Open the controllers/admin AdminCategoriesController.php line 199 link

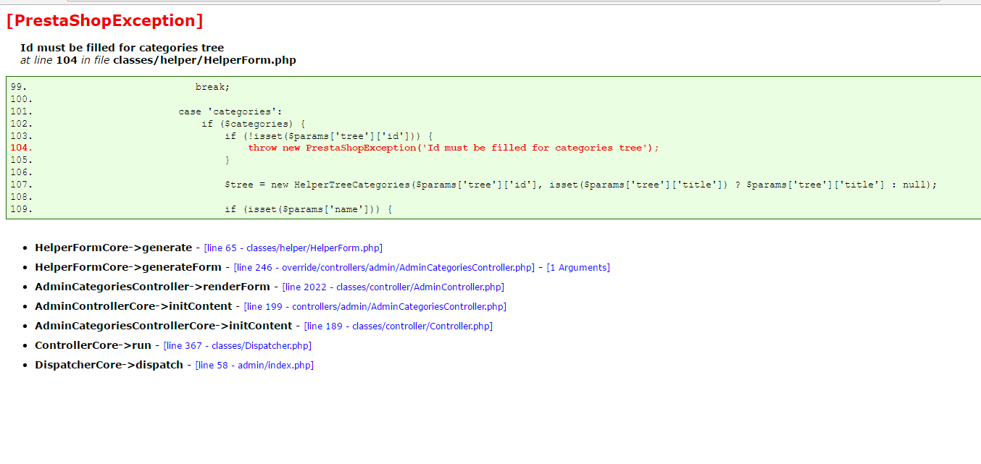pos(375,307)
